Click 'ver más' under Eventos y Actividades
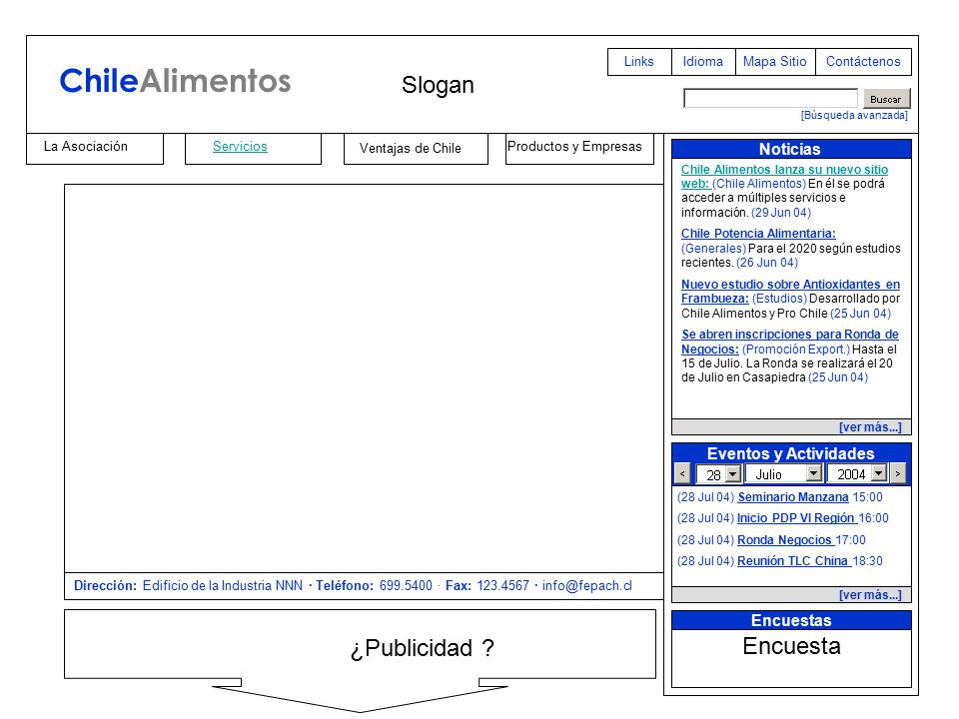 click(870, 595)
